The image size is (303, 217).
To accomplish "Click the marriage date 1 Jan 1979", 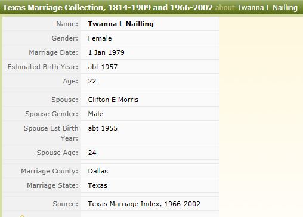I will point(106,52).
